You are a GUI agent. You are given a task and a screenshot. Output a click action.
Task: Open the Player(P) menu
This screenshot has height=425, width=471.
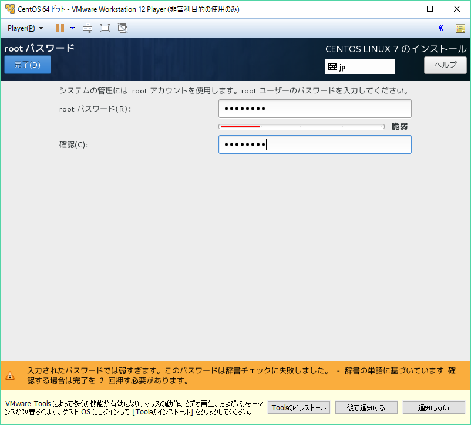pos(23,28)
